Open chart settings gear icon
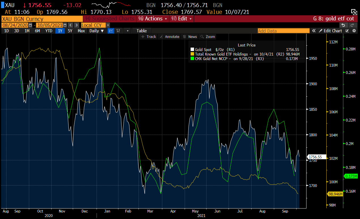The height and width of the screenshot is (219, 360). coord(354,31)
